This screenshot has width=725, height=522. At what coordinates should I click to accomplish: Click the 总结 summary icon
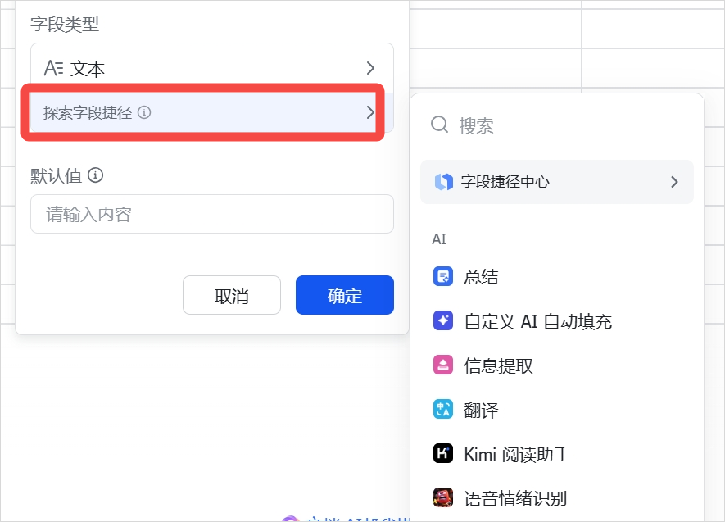(442, 277)
